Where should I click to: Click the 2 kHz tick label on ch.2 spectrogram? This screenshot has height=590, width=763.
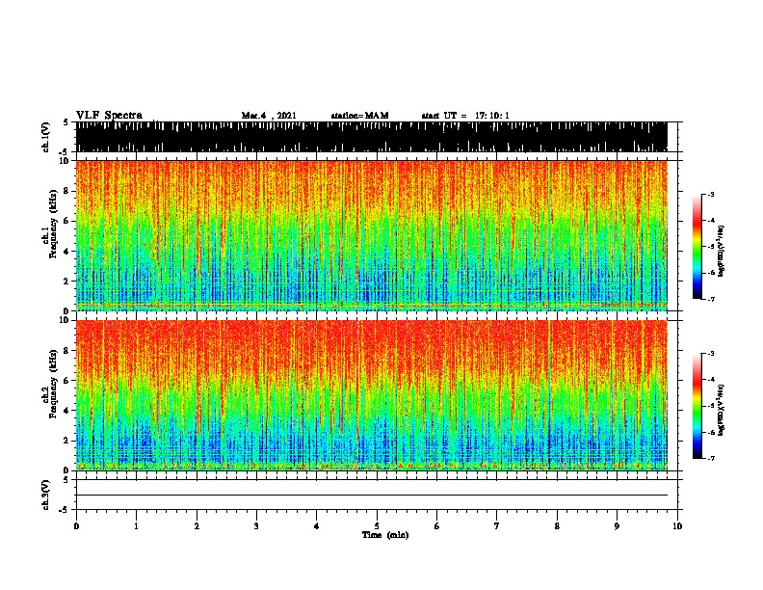click(x=67, y=441)
